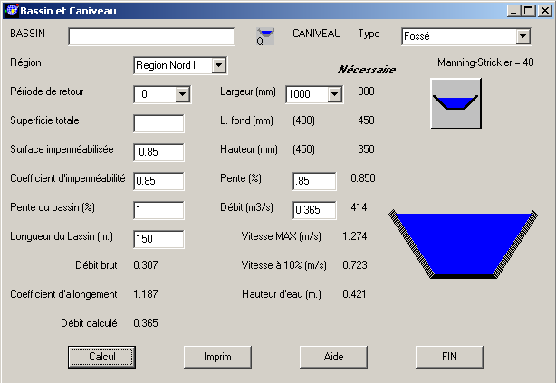
Task: Click the necessary Débit value 414
Action: (x=359, y=207)
